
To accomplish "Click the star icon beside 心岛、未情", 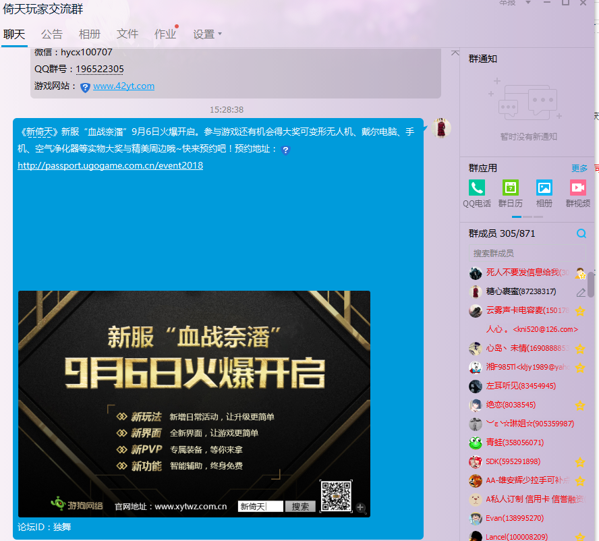I will tap(580, 349).
